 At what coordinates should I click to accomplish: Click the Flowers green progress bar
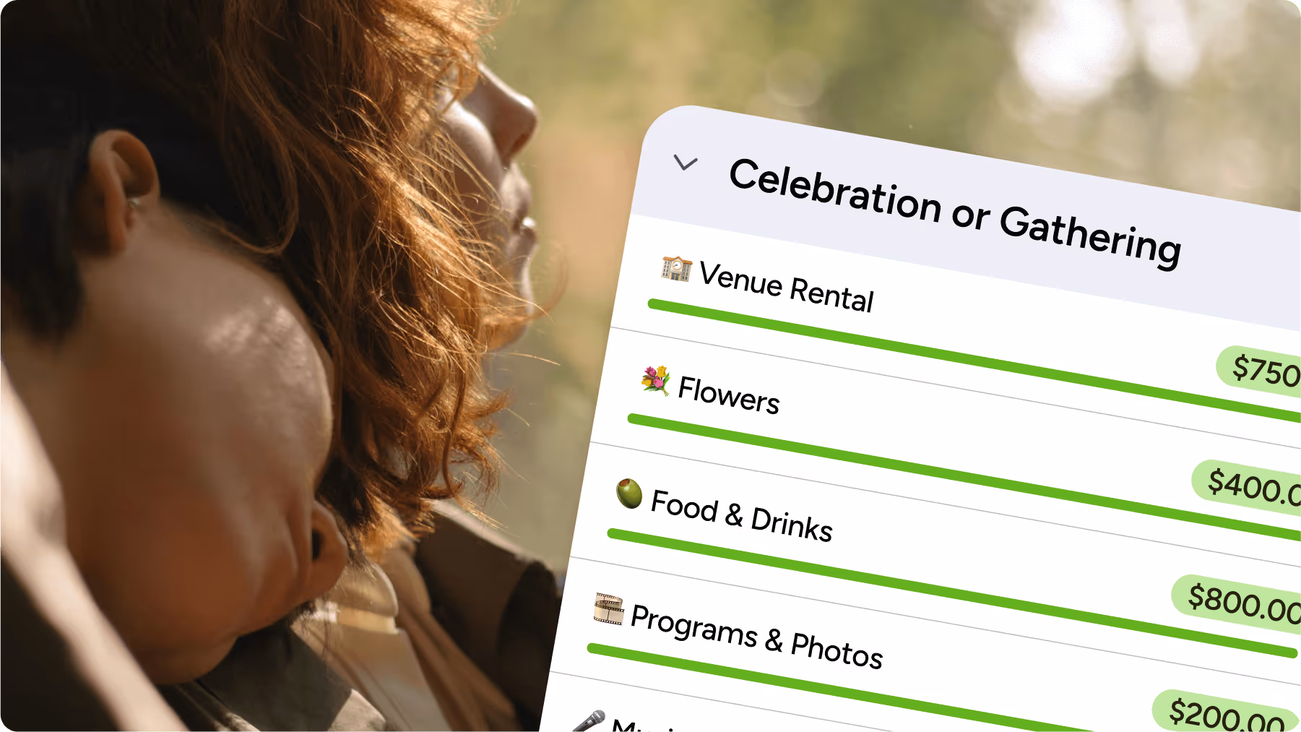click(964, 478)
